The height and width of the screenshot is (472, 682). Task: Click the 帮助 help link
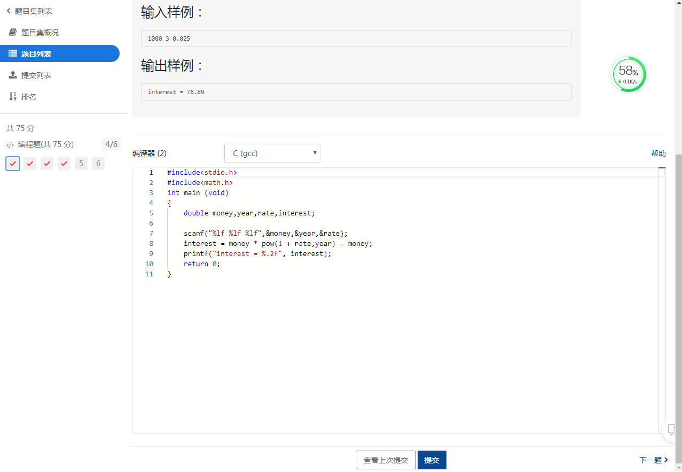[658, 153]
